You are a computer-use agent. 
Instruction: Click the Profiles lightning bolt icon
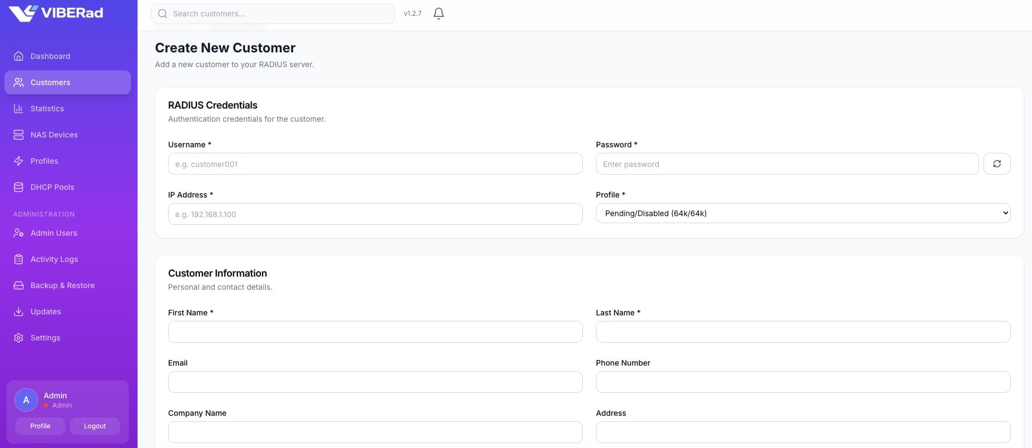click(19, 161)
